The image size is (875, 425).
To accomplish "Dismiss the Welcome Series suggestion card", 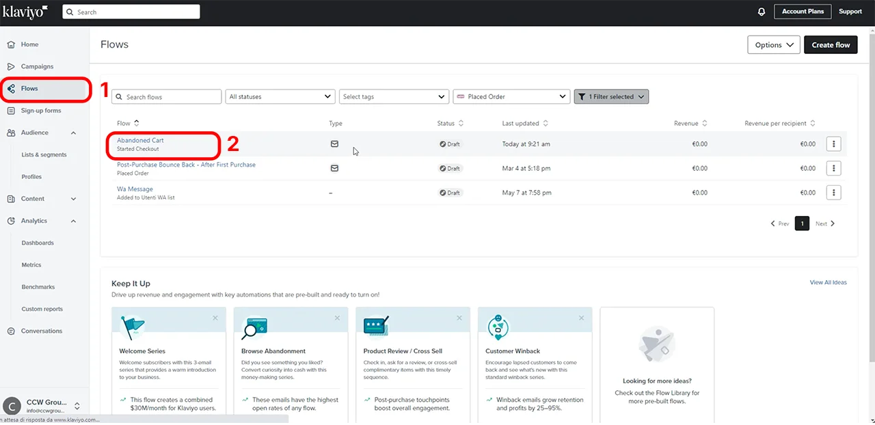I will [215, 318].
